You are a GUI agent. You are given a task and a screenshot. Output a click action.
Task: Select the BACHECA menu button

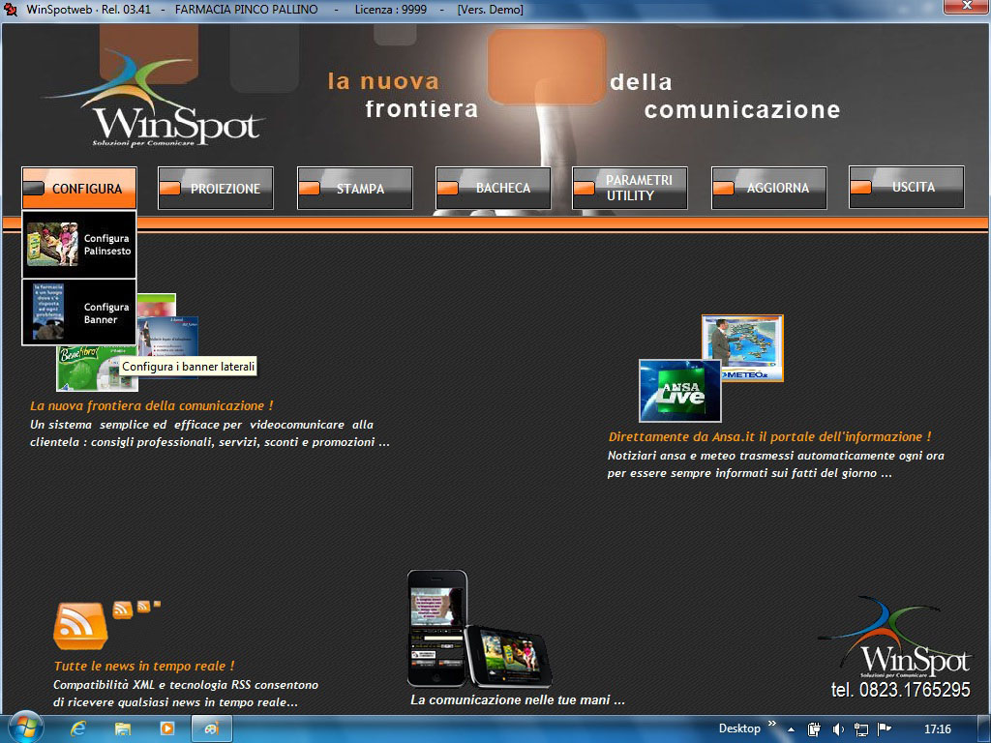[x=494, y=189]
